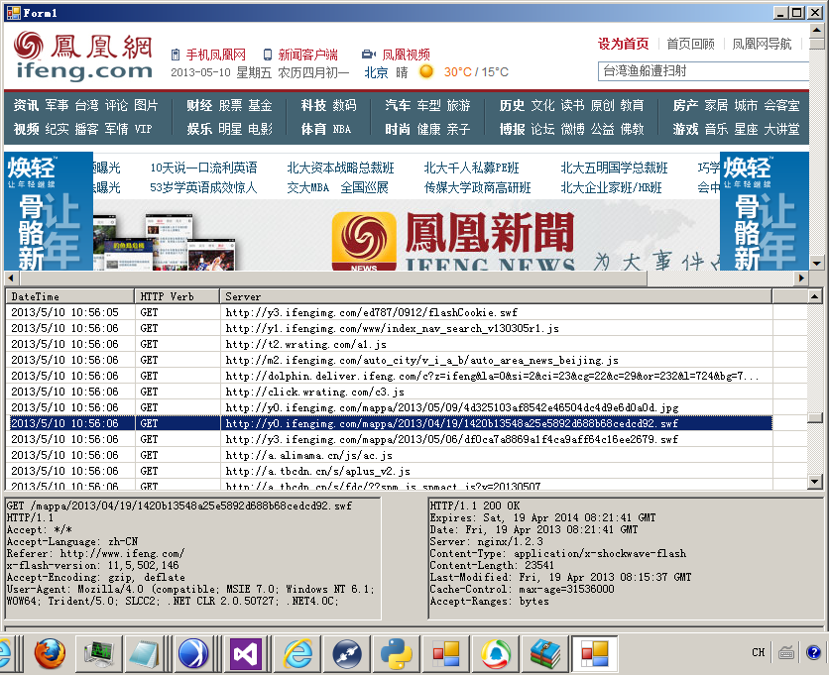Click the phone icon beside 手机凤凰网

click(176, 55)
